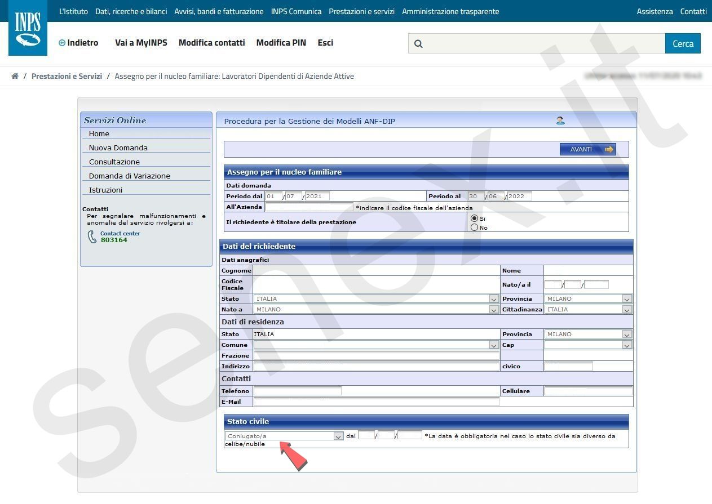Click the Nato/a il year field

click(x=596, y=284)
